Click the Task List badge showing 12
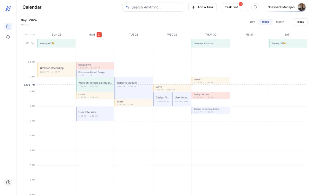The height and width of the screenshot is (195, 312). coord(240,4)
